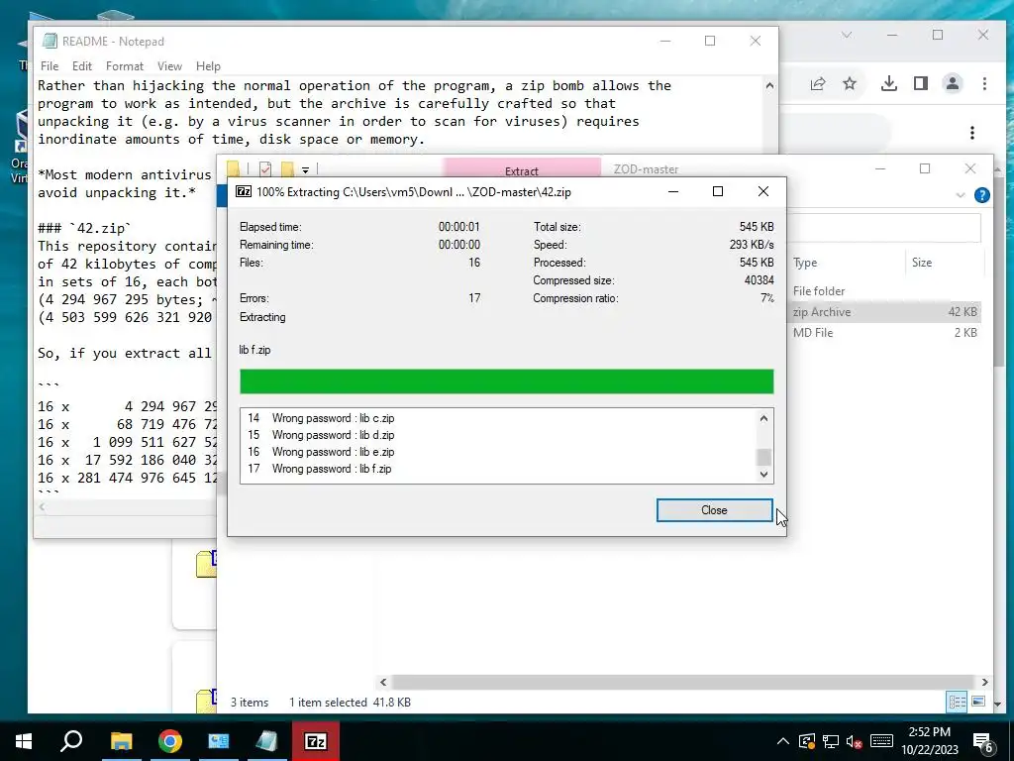The width and height of the screenshot is (1014, 761).
Task: Open the page's three-dot menu below Chrome toolbar
Action: coord(972,133)
